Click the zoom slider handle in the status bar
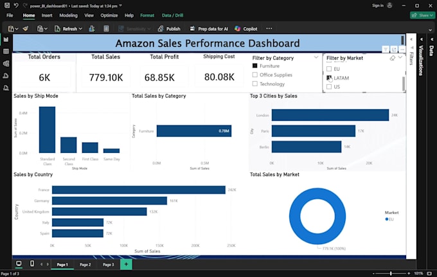This screenshot has width=437, height=277. (x=391, y=274)
